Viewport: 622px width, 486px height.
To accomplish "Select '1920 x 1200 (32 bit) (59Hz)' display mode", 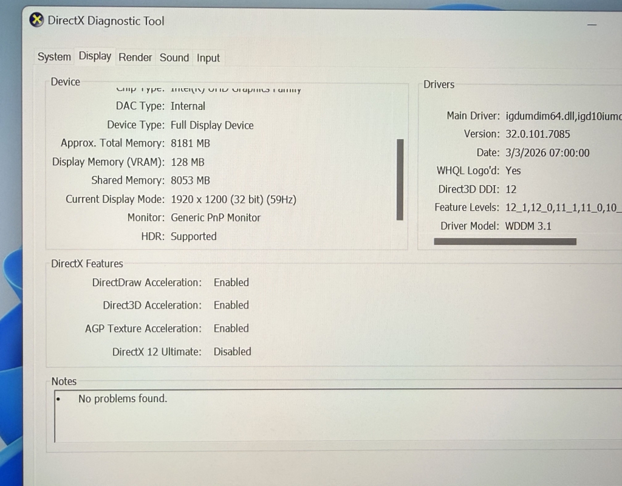I will [233, 199].
